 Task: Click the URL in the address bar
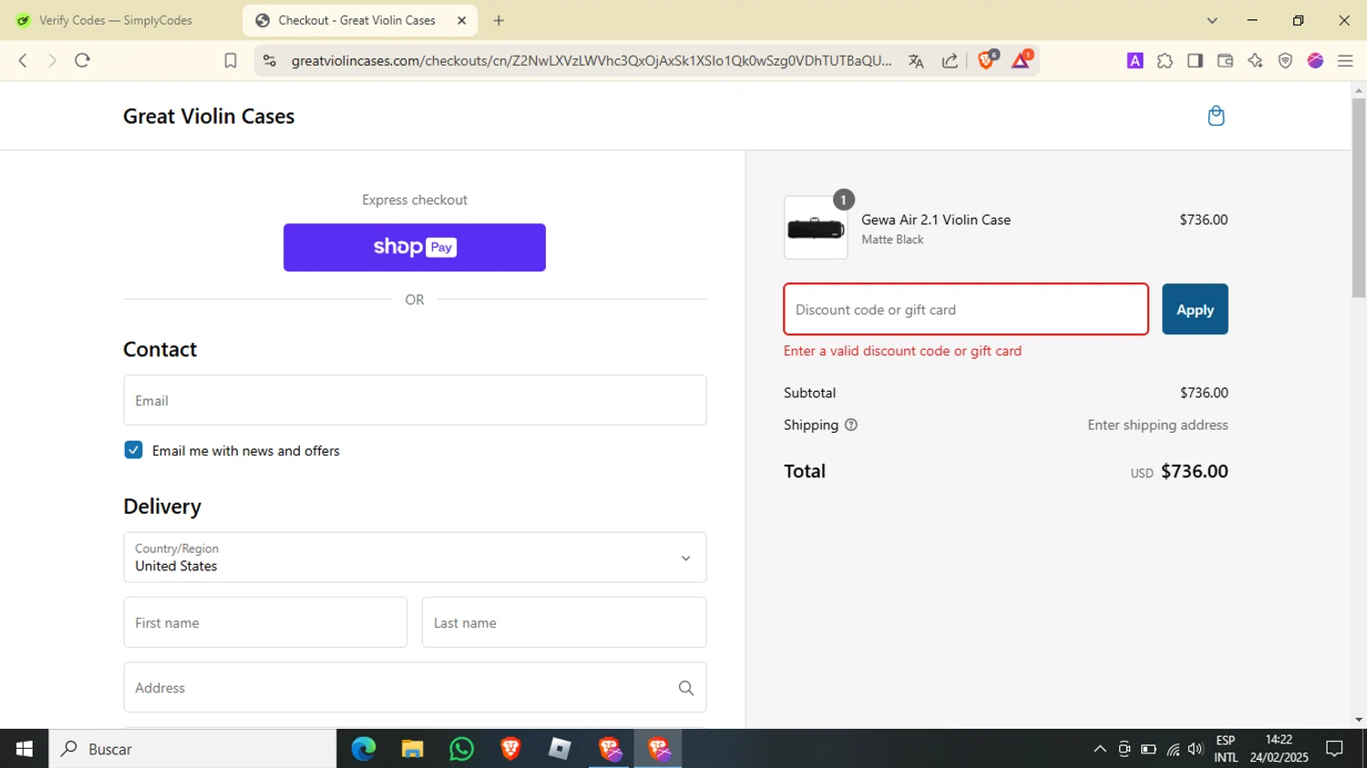(591, 60)
